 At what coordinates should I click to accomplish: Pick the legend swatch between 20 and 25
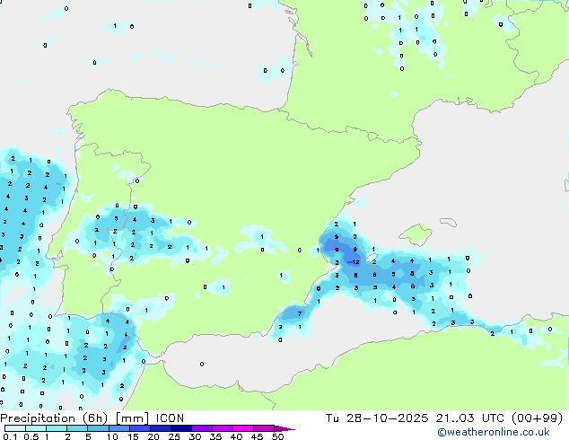tap(161, 428)
